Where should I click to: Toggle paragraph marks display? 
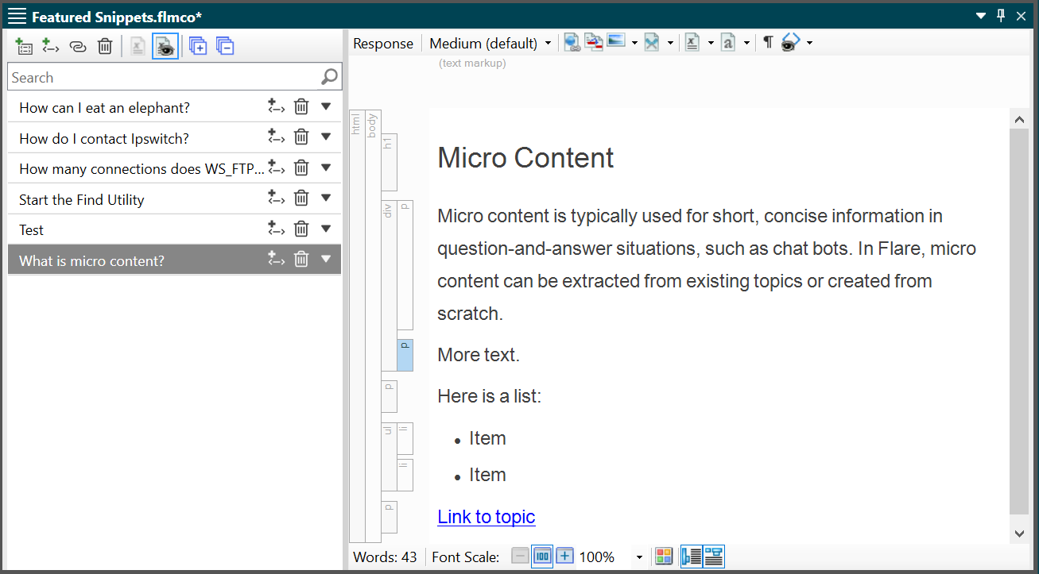[x=766, y=42]
